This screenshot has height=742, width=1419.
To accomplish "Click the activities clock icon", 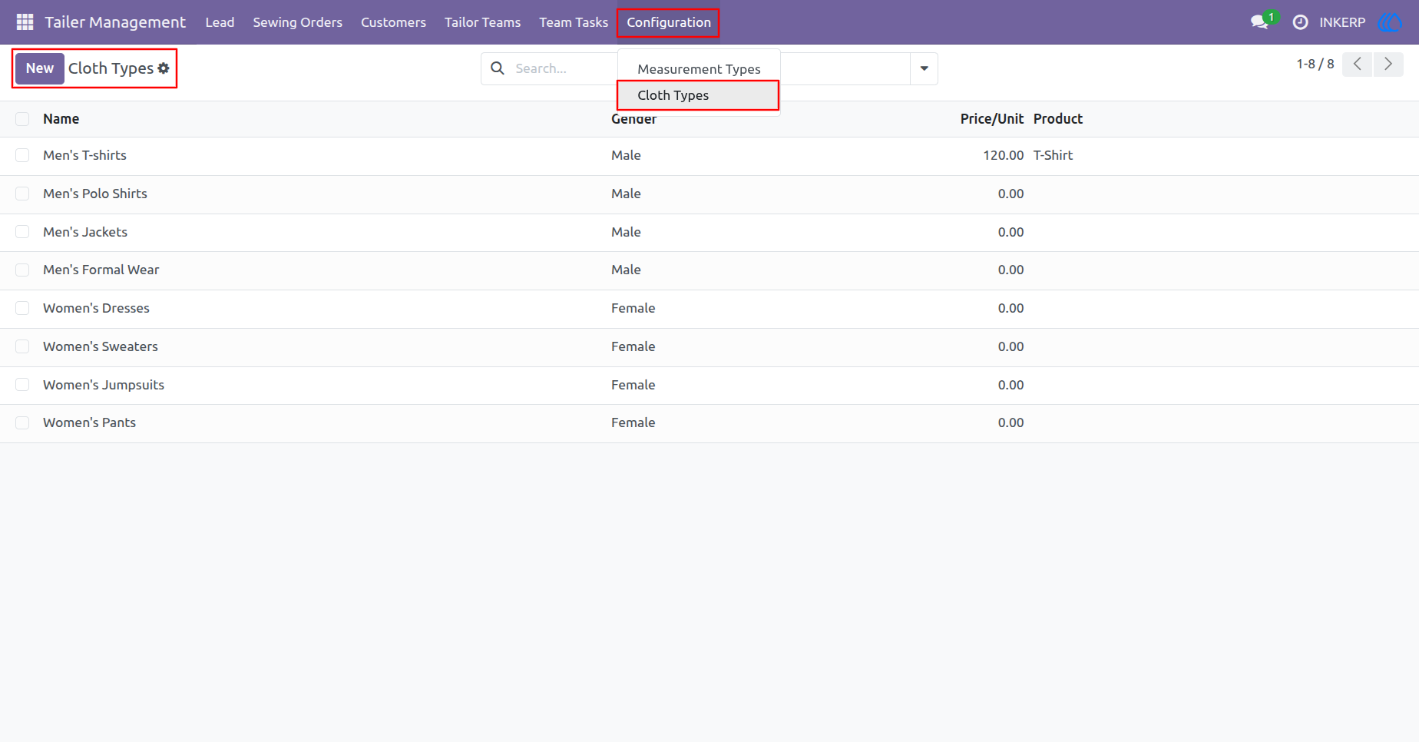I will tap(1300, 22).
